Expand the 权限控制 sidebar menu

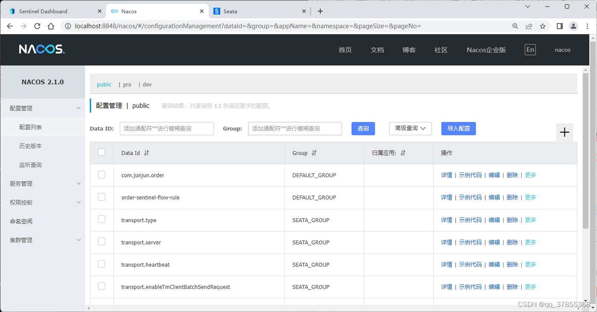click(43, 202)
